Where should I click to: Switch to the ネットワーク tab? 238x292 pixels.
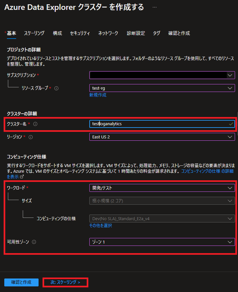click(x=108, y=33)
